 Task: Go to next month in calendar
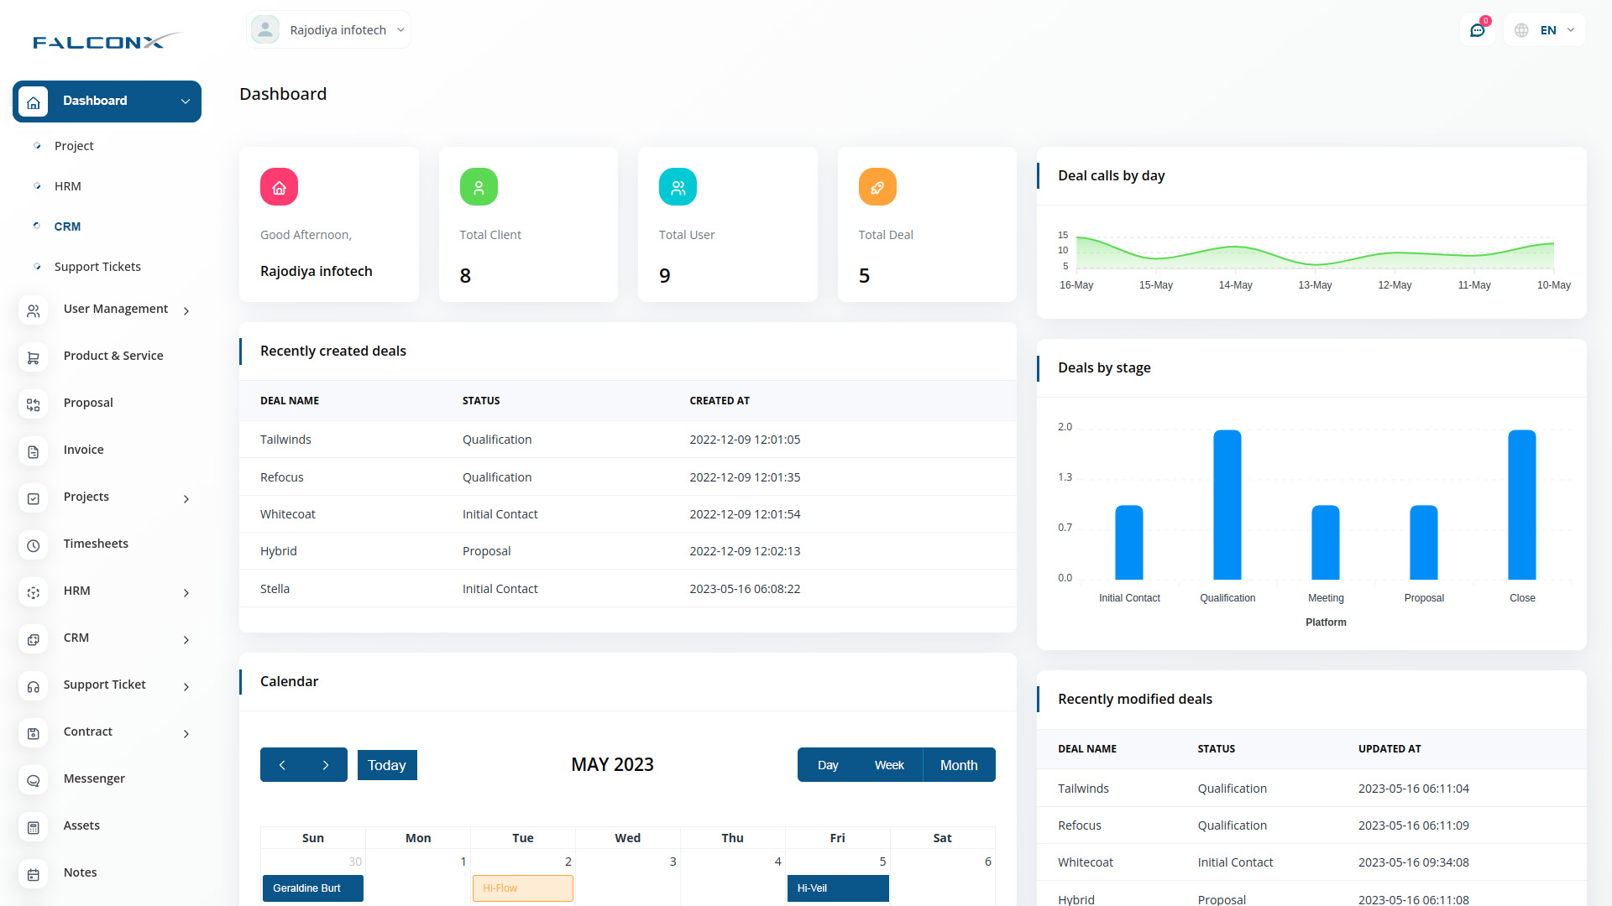pos(326,765)
